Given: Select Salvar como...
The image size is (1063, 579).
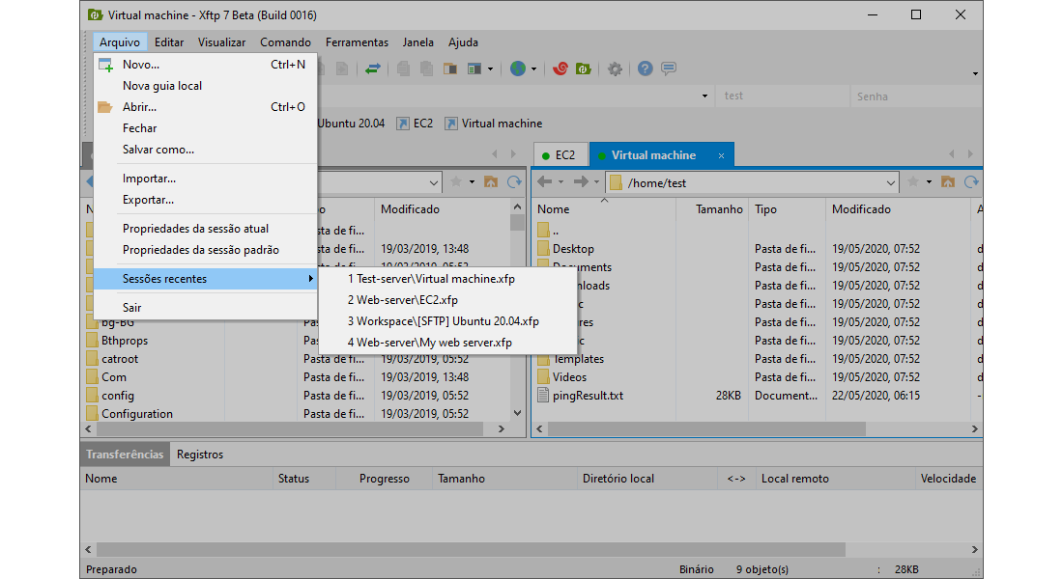Looking at the screenshot, I should pyautogui.click(x=206, y=150).
